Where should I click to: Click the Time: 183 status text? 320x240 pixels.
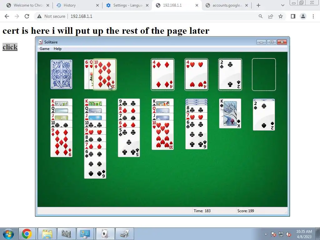pyautogui.click(x=202, y=211)
